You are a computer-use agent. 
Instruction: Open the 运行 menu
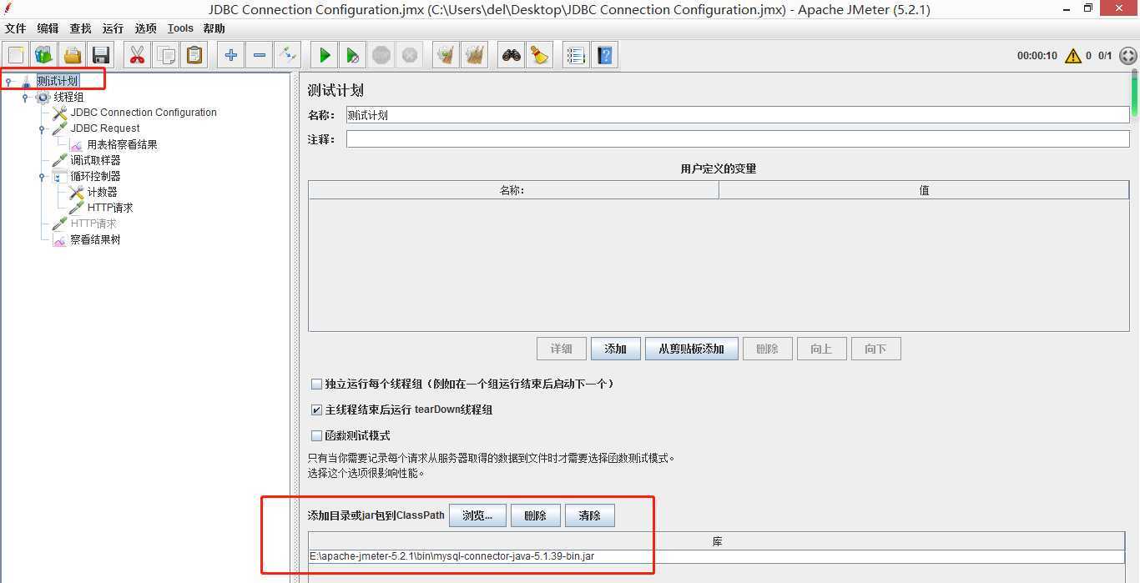pos(113,28)
